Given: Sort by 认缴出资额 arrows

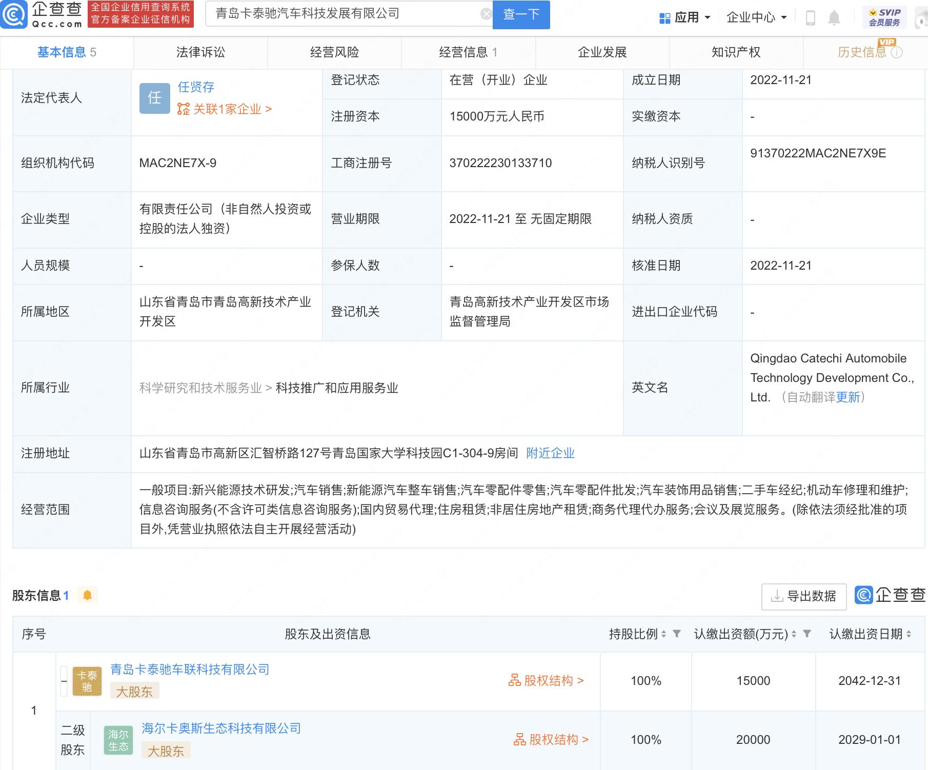Looking at the screenshot, I should click(x=794, y=634).
